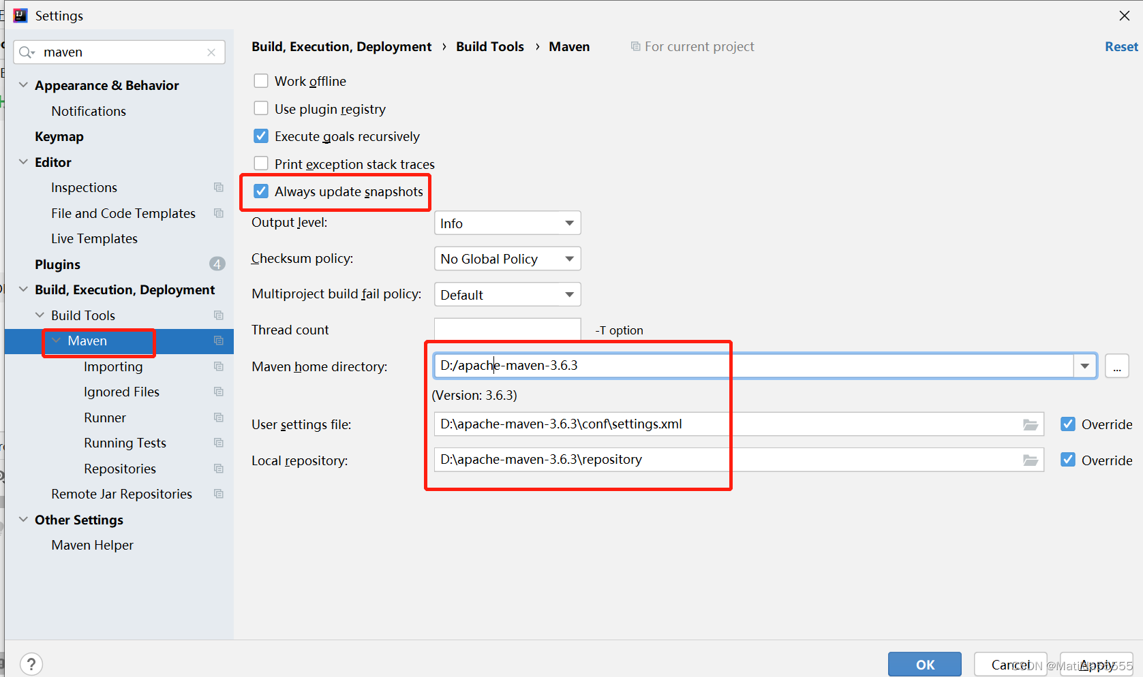Focus the Thread count input field
This screenshot has width=1143, height=677.
pos(507,330)
